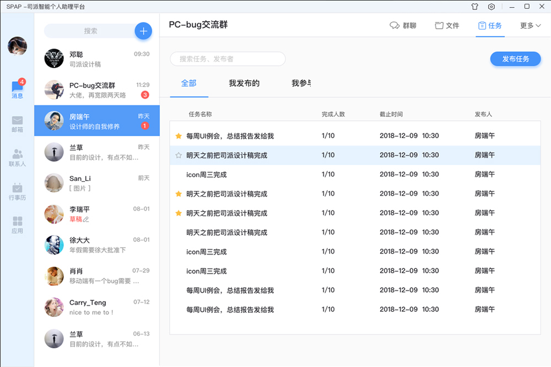Go to 联系人 contacts in sidebar

coord(17,158)
